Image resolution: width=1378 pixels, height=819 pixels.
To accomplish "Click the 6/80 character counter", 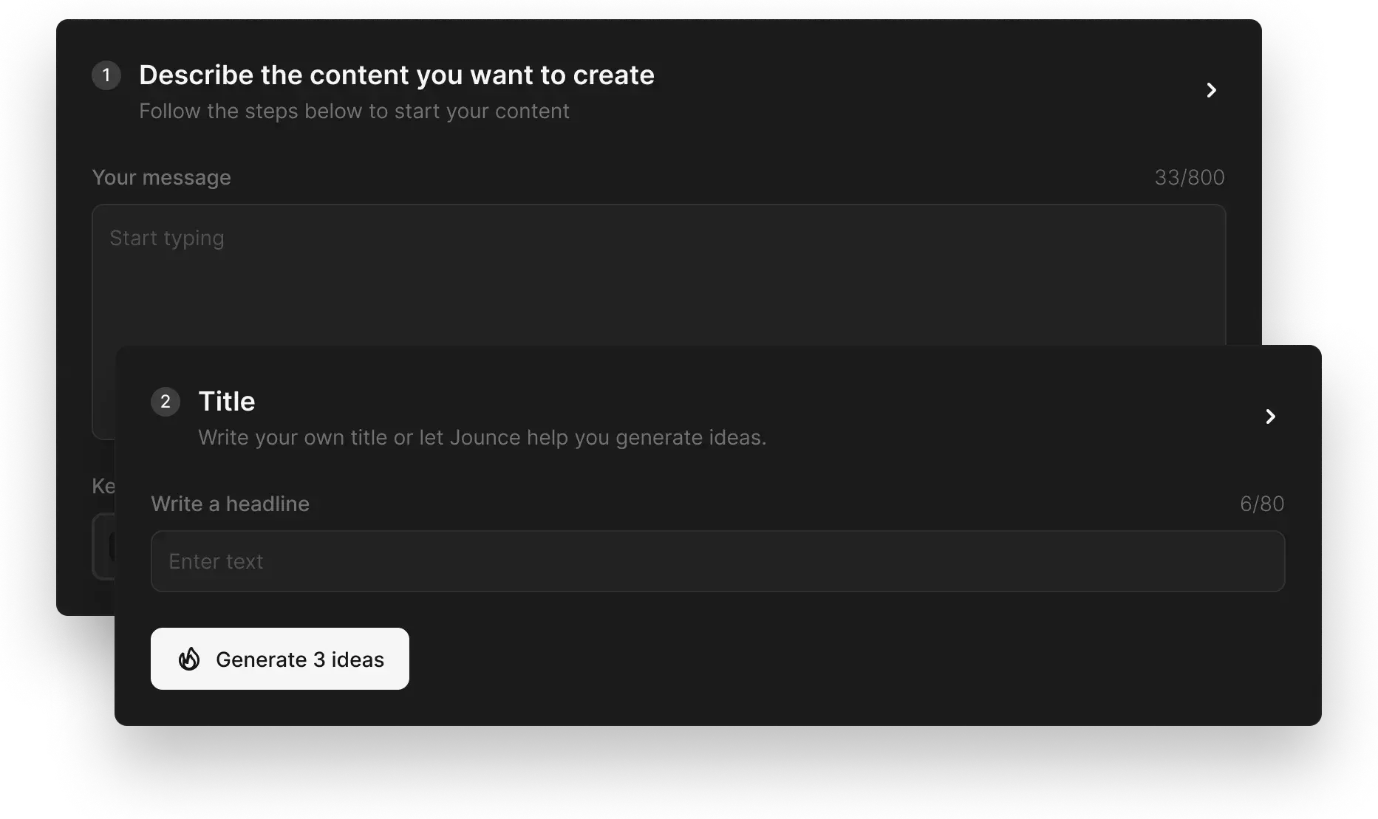I will pyautogui.click(x=1261, y=504).
